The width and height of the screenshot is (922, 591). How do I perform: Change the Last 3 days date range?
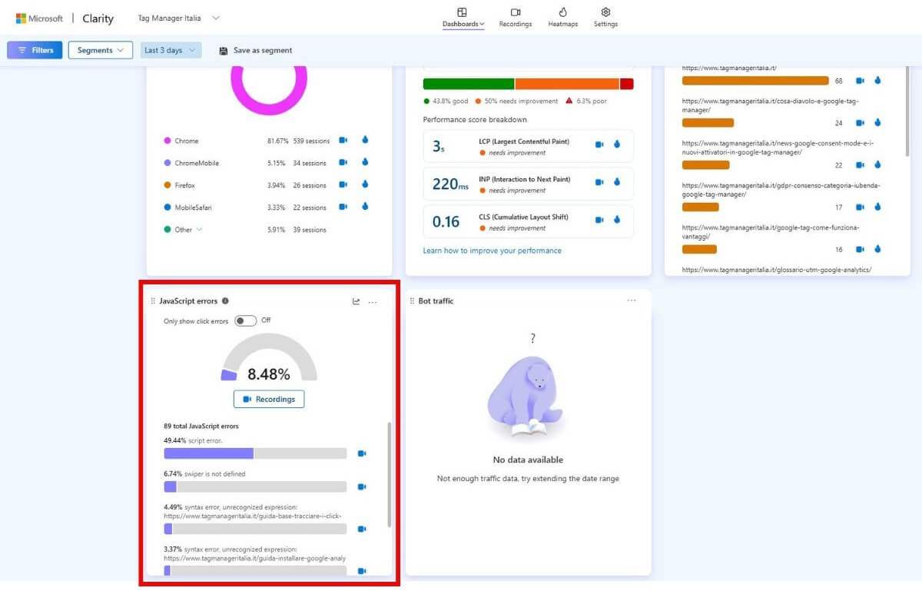point(171,49)
